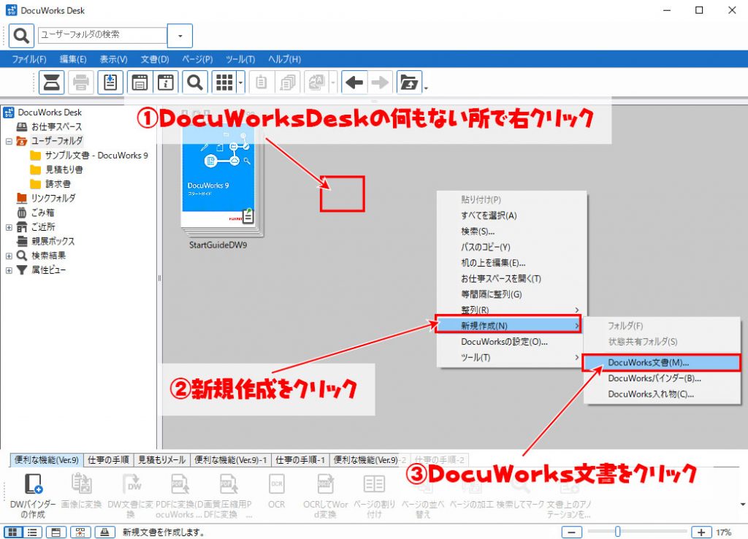Click the back navigation arrow
This screenshot has width=748, height=539.
pyautogui.click(x=354, y=82)
